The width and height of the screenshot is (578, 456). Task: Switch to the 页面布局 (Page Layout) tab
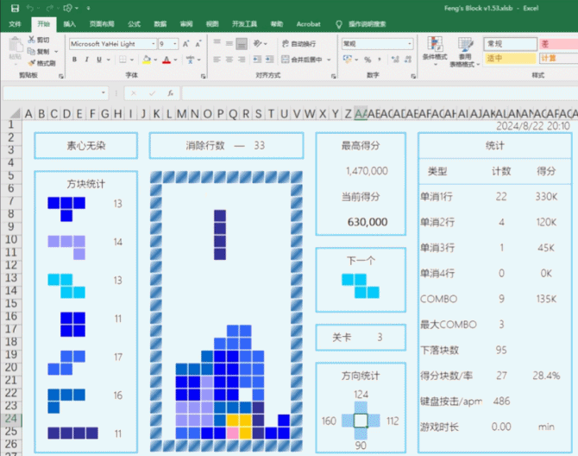click(x=102, y=24)
